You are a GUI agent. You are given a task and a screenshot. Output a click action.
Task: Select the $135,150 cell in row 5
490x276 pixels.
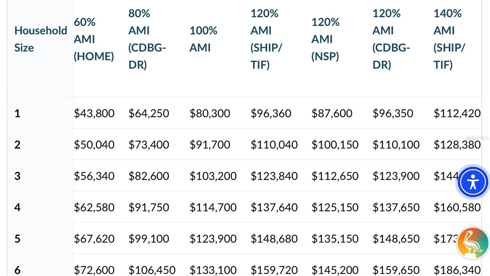335,239
